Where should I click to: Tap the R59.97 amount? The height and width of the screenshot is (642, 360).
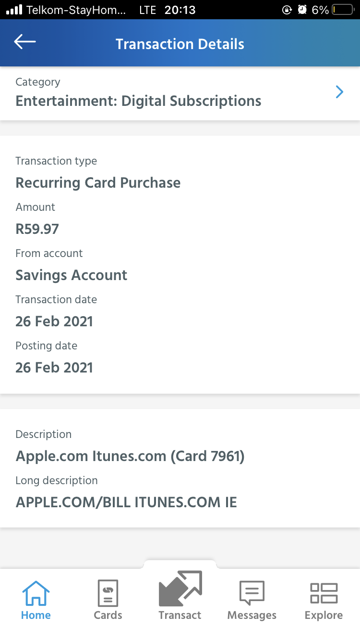point(37,229)
